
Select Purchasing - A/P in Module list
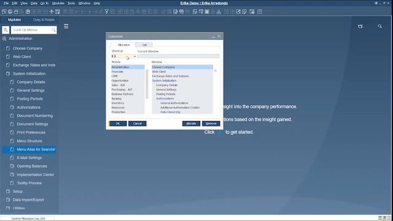pos(128,90)
